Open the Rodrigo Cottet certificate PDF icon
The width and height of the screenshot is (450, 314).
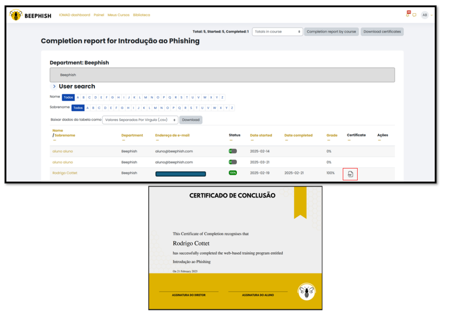[x=350, y=174]
